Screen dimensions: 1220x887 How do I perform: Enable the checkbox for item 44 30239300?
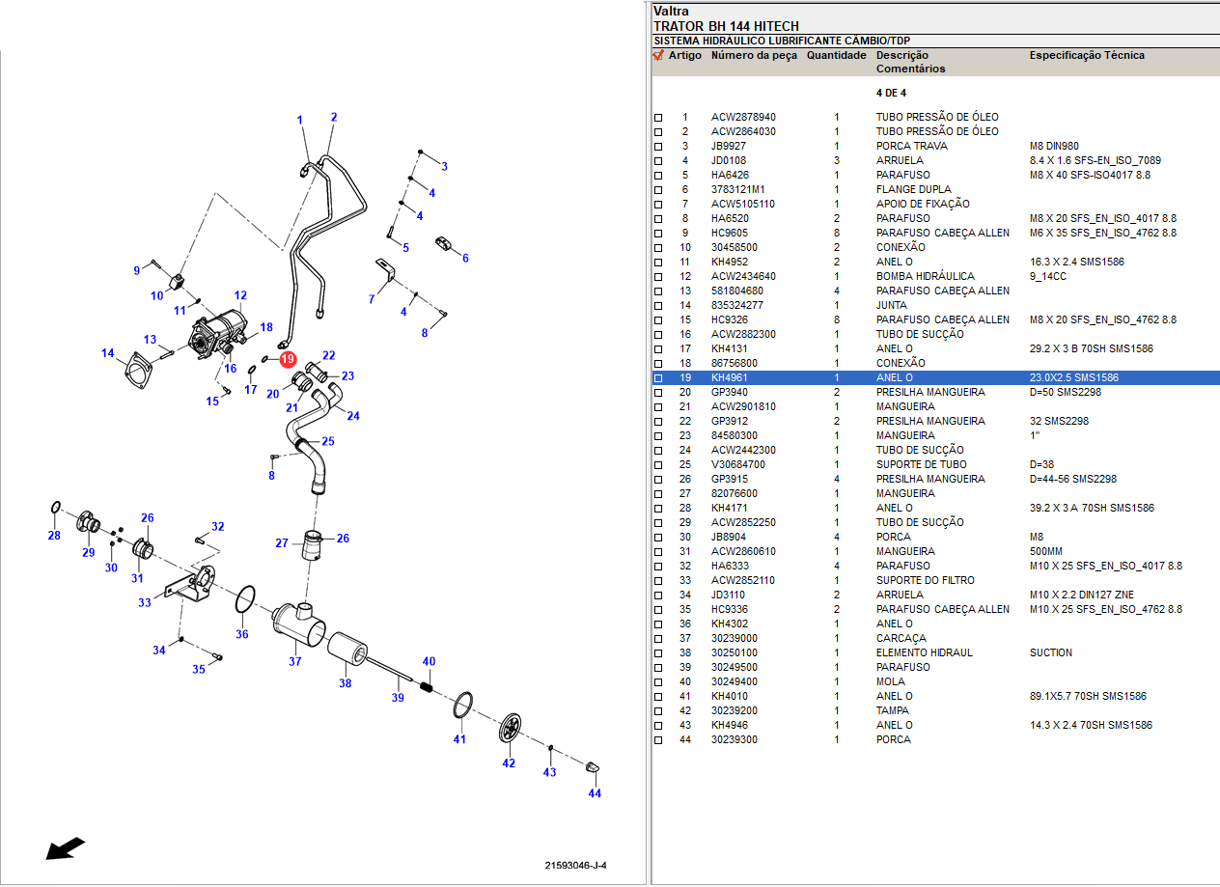[x=658, y=740]
